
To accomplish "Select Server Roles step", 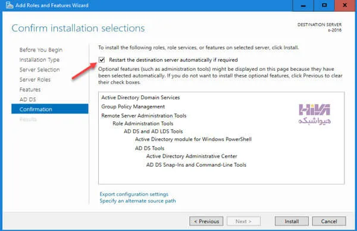I will click(x=35, y=80).
